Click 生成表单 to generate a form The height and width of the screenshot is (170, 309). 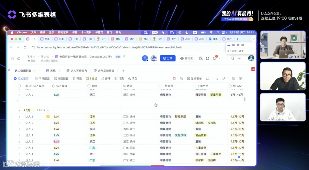194,78
